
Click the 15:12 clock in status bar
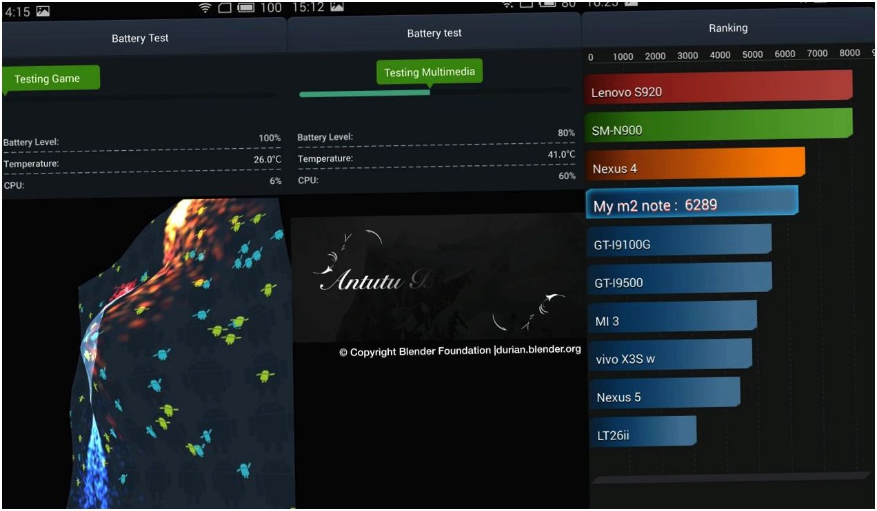[x=308, y=7]
